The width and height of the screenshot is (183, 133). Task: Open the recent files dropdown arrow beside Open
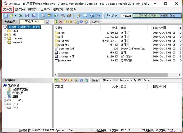(15, 15)
